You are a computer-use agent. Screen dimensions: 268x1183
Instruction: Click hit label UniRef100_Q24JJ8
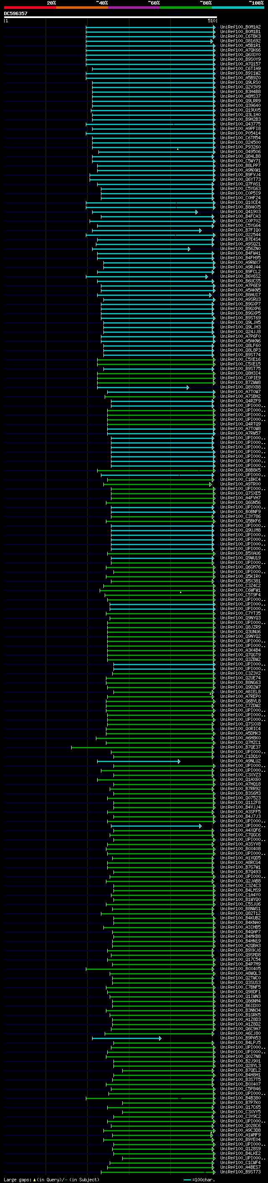240,332
